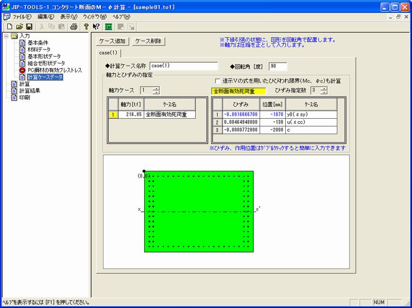
Task: Click the ケース削除 button
Action: tap(148, 41)
